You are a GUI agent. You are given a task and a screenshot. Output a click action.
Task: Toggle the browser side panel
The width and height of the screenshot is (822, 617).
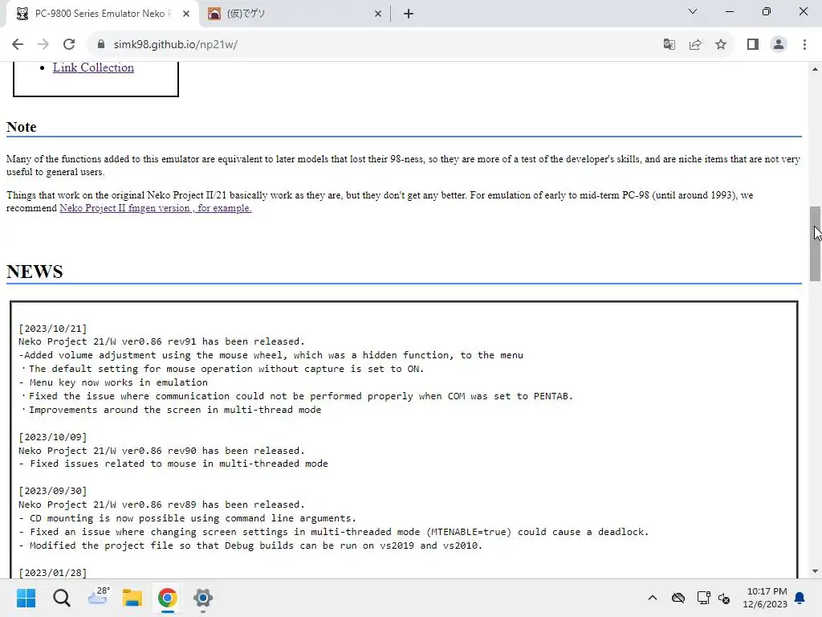753,44
